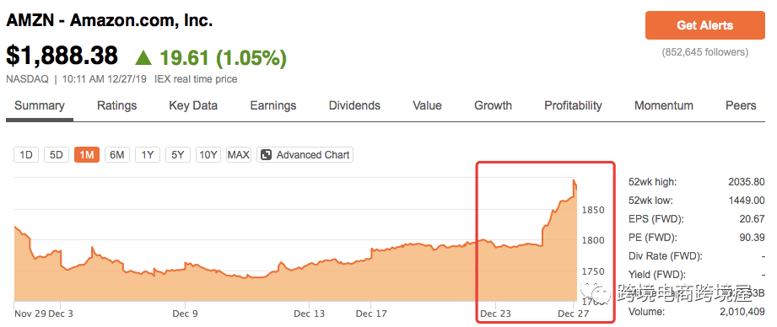Screen dimensions: 777x327
Task: Click the 19.61 (1.05%) change value
Action: point(223,58)
